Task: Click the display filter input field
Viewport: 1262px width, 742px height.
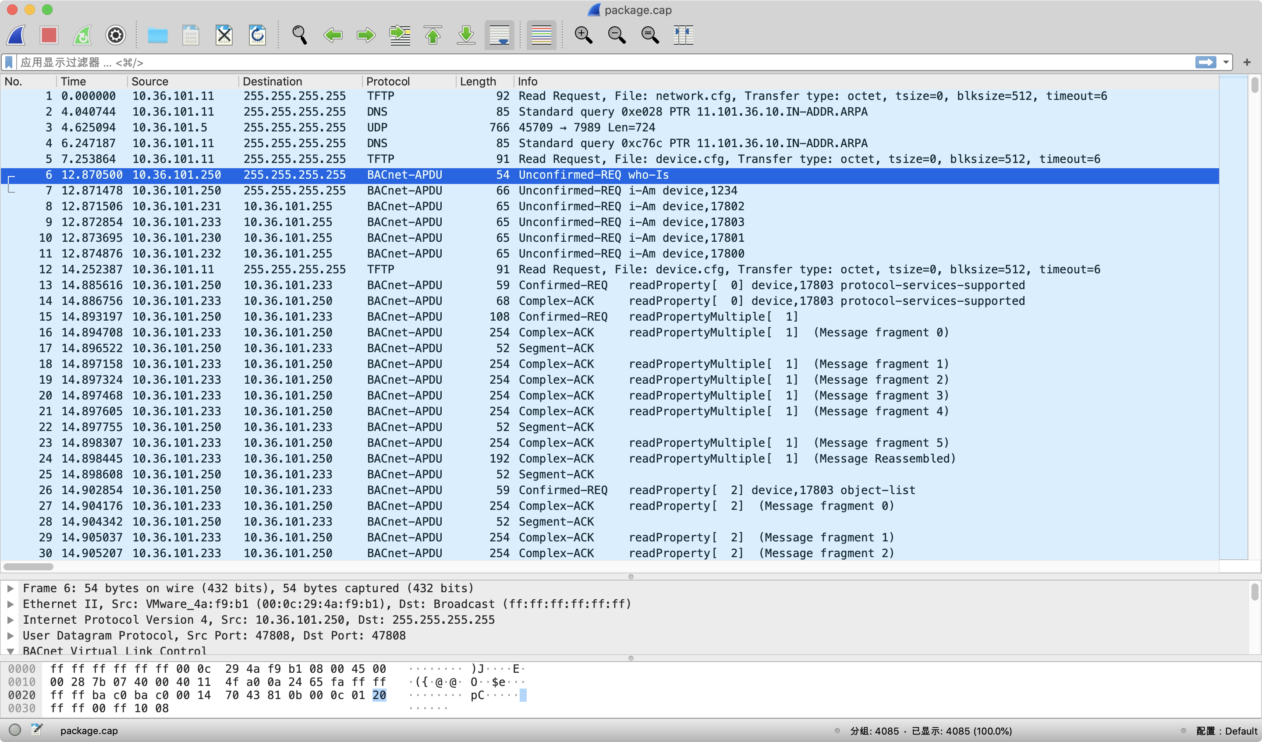Action: 606,63
